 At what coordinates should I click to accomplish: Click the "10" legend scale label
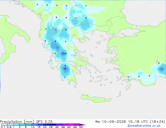(33, 127)
